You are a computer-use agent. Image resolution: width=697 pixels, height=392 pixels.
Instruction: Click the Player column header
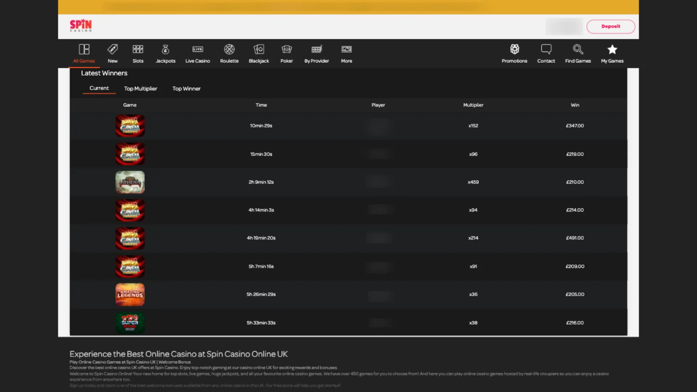pos(378,105)
